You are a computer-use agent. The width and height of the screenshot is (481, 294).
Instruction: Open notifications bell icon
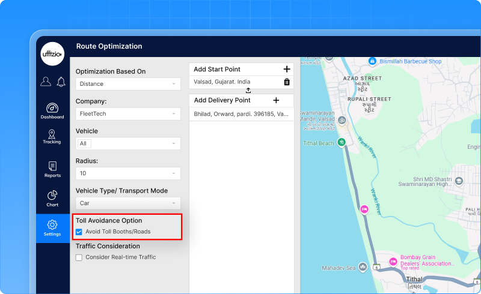(x=61, y=82)
